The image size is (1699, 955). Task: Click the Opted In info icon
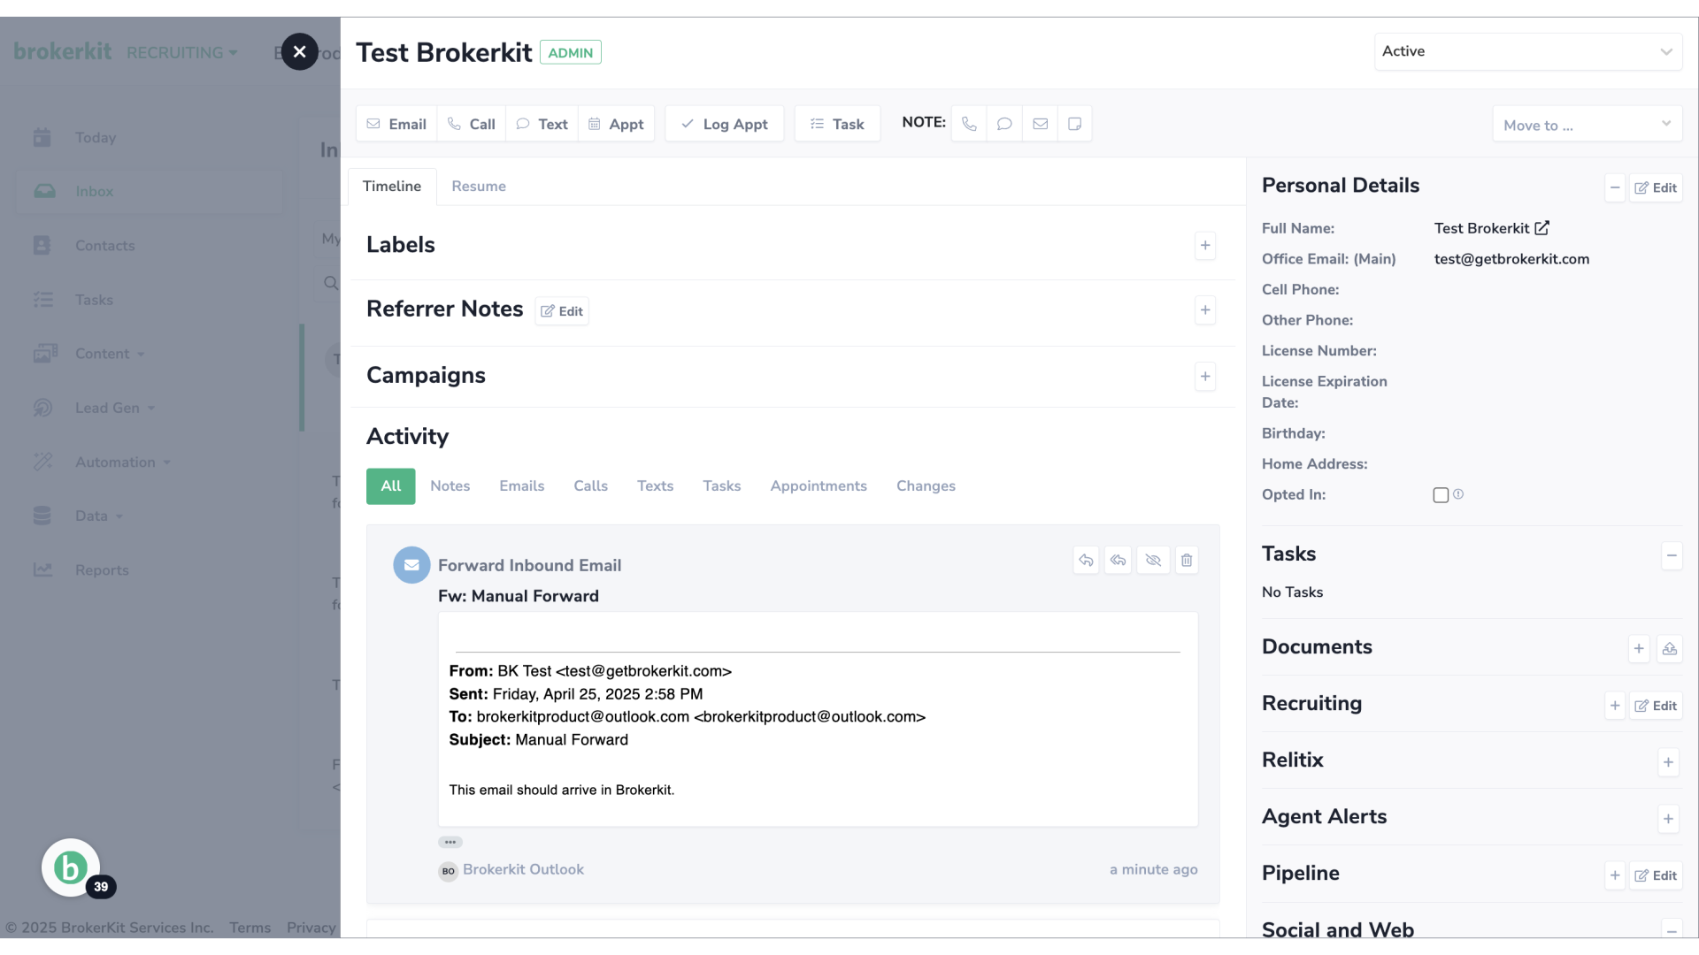(x=1458, y=494)
